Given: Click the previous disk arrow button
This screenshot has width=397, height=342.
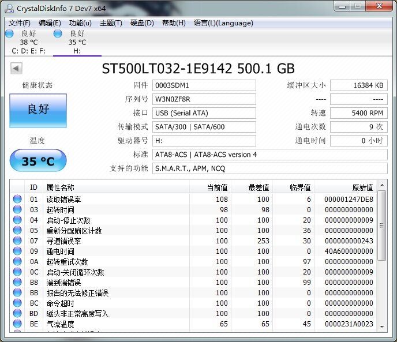Looking at the screenshot, I should tap(16, 69).
